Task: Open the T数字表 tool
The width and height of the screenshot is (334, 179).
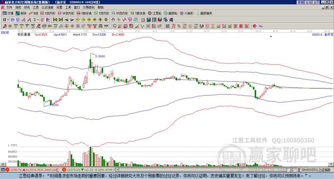Action: click(x=138, y=13)
